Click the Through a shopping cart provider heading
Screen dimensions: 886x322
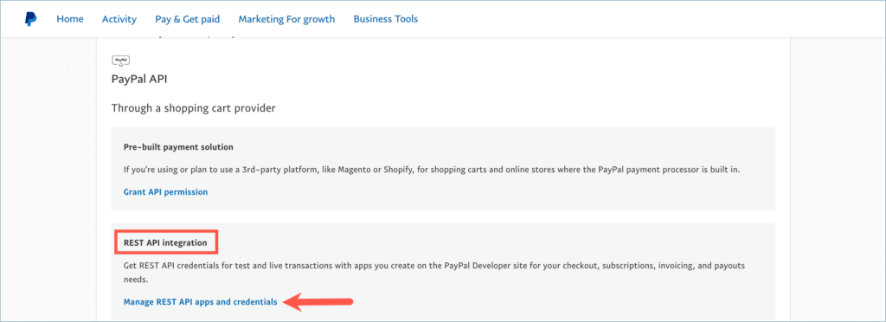(x=194, y=108)
